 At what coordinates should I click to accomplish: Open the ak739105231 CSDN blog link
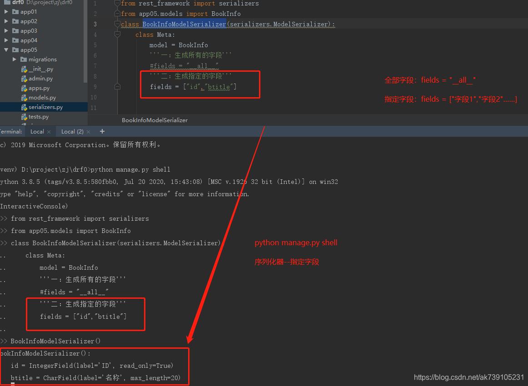click(468, 377)
